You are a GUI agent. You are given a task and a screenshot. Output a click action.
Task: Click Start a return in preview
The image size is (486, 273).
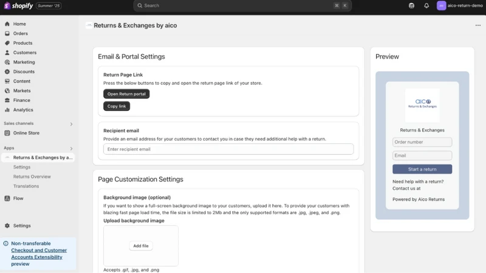[x=422, y=169]
